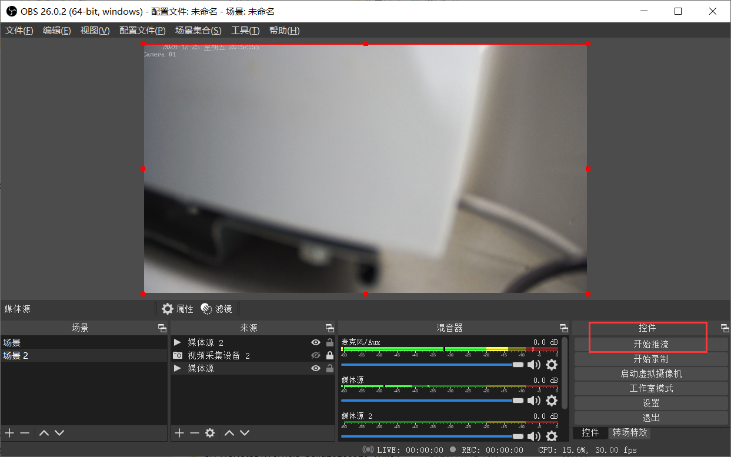731x457 pixels.
Task: Undock the 混音器 panel with its float icon
Action: pyautogui.click(x=564, y=328)
